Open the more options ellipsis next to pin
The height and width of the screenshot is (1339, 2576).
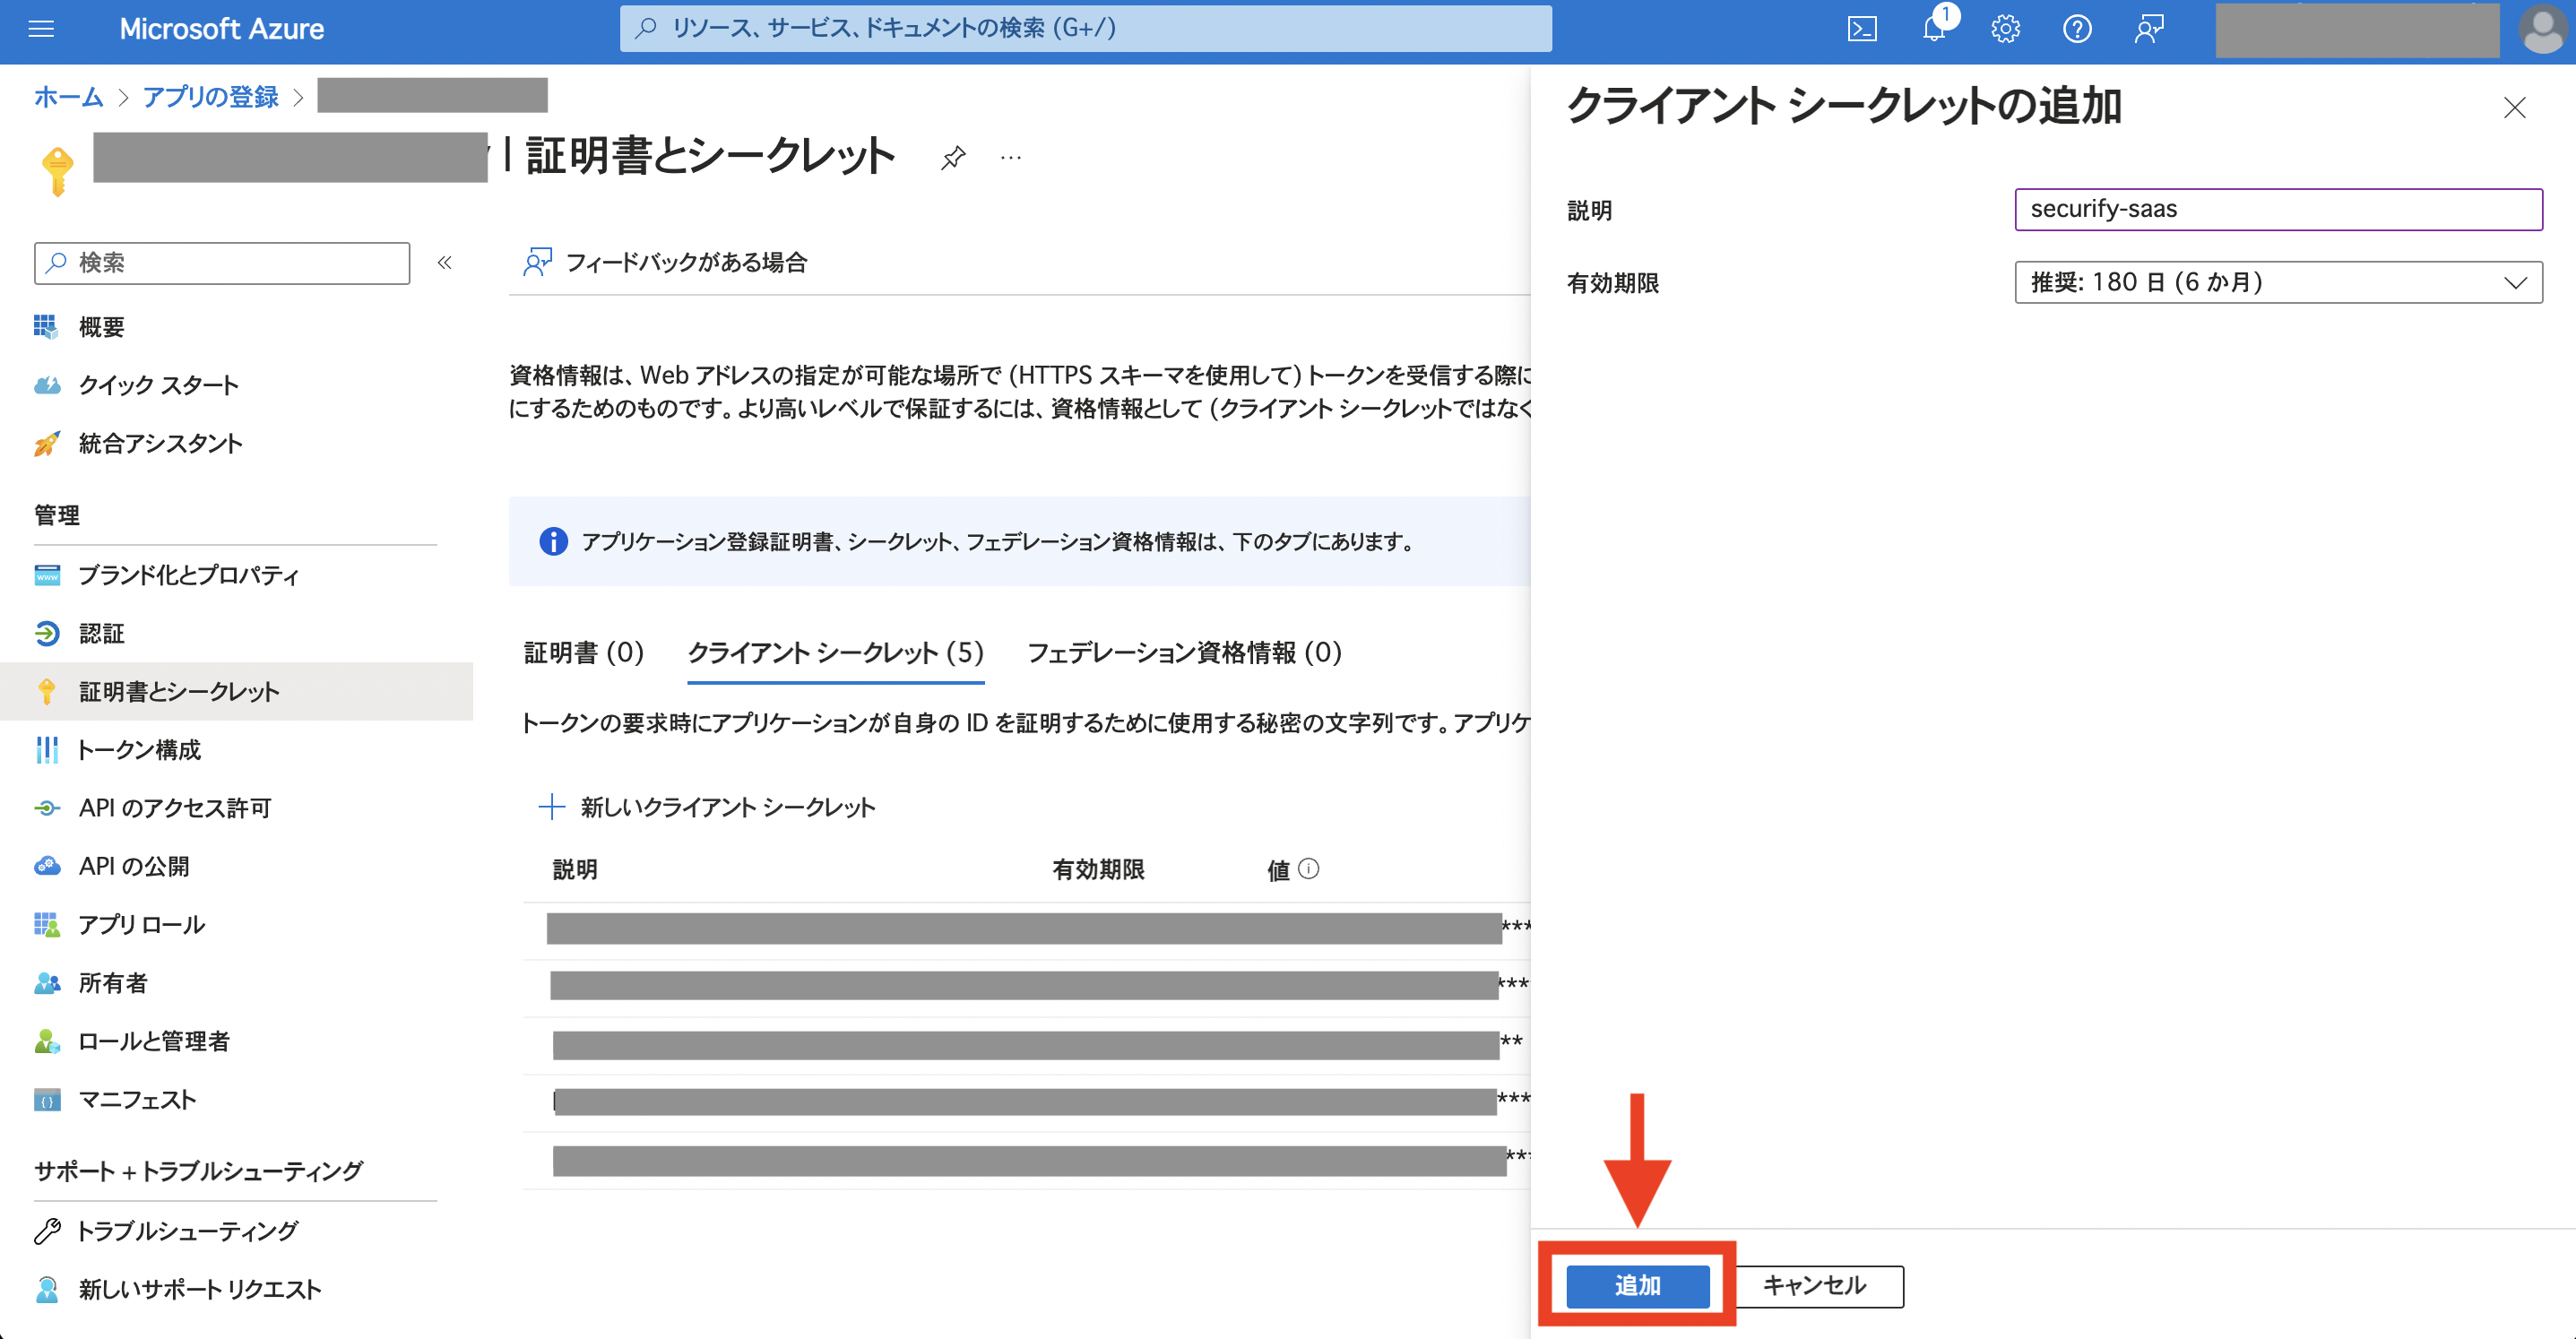[x=1011, y=157]
